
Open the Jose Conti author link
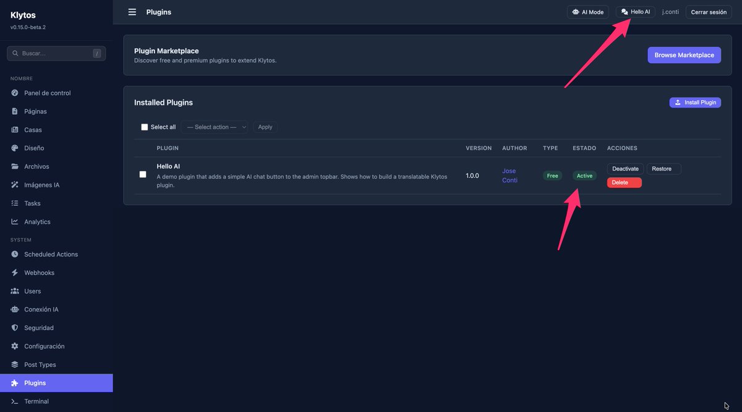tap(510, 175)
